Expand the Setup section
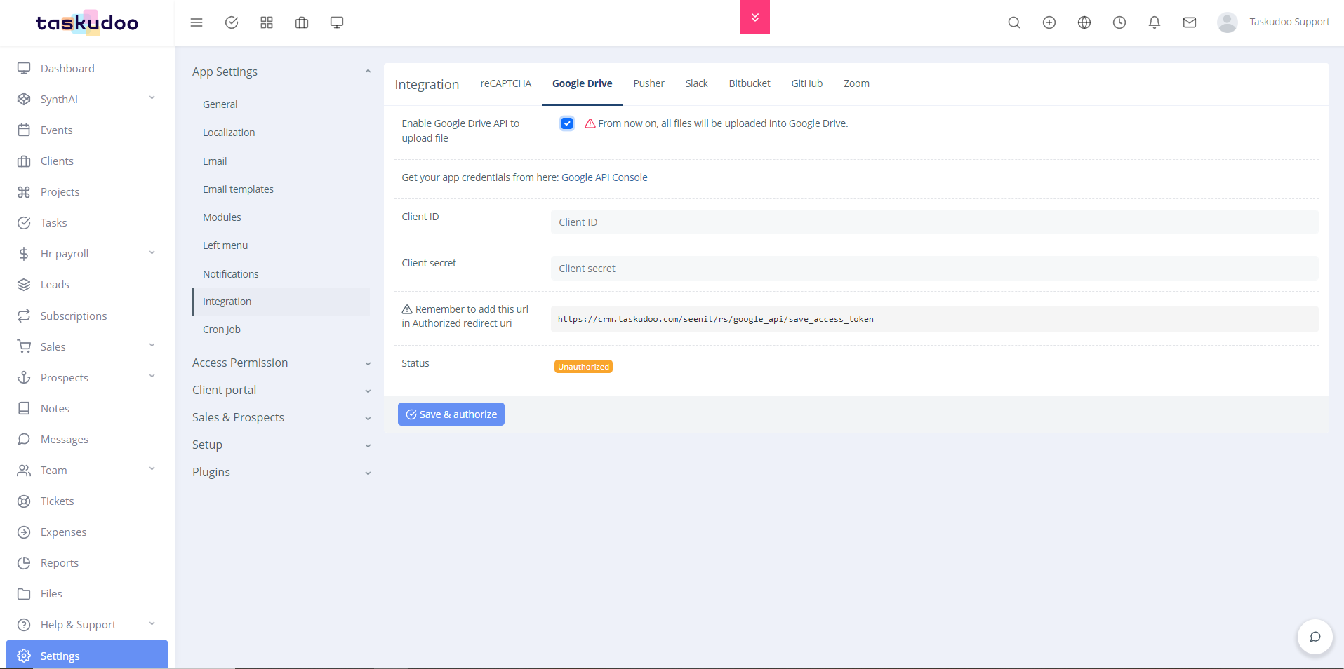The width and height of the screenshot is (1344, 669). (281, 445)
